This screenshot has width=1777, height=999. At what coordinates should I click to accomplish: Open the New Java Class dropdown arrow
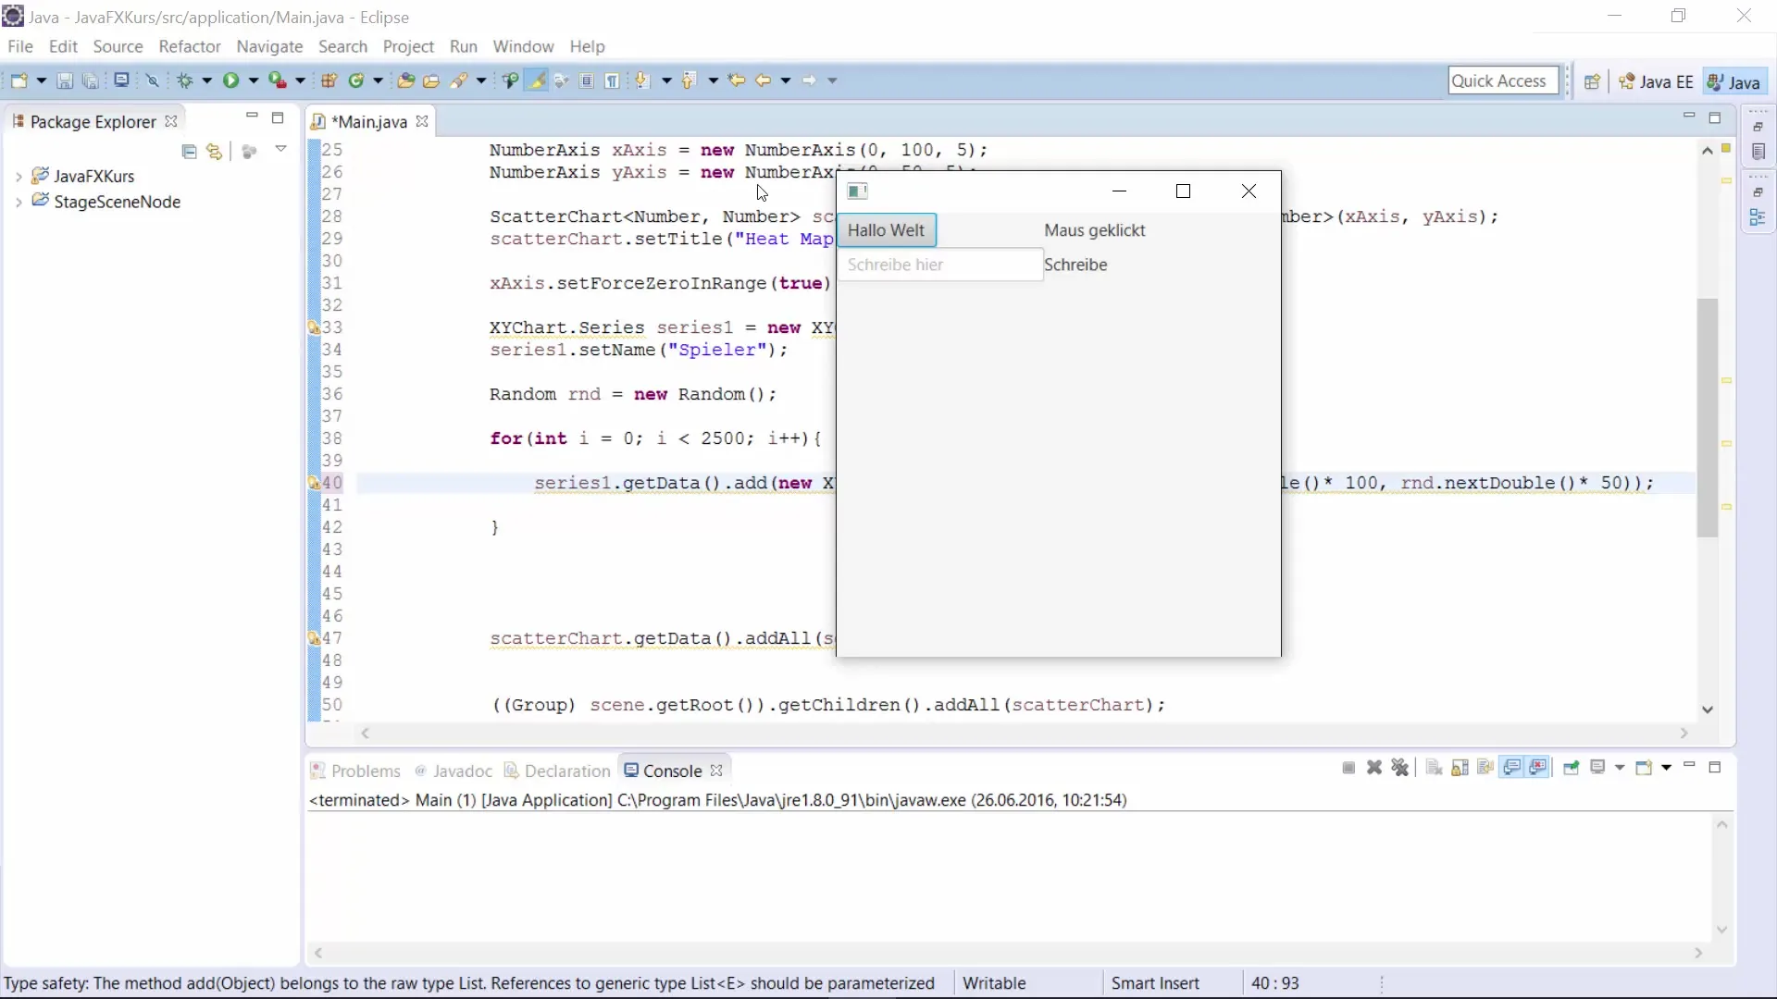tap(378, 81)
